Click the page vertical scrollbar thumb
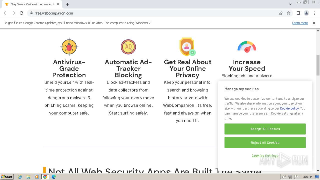 point(318,65)
